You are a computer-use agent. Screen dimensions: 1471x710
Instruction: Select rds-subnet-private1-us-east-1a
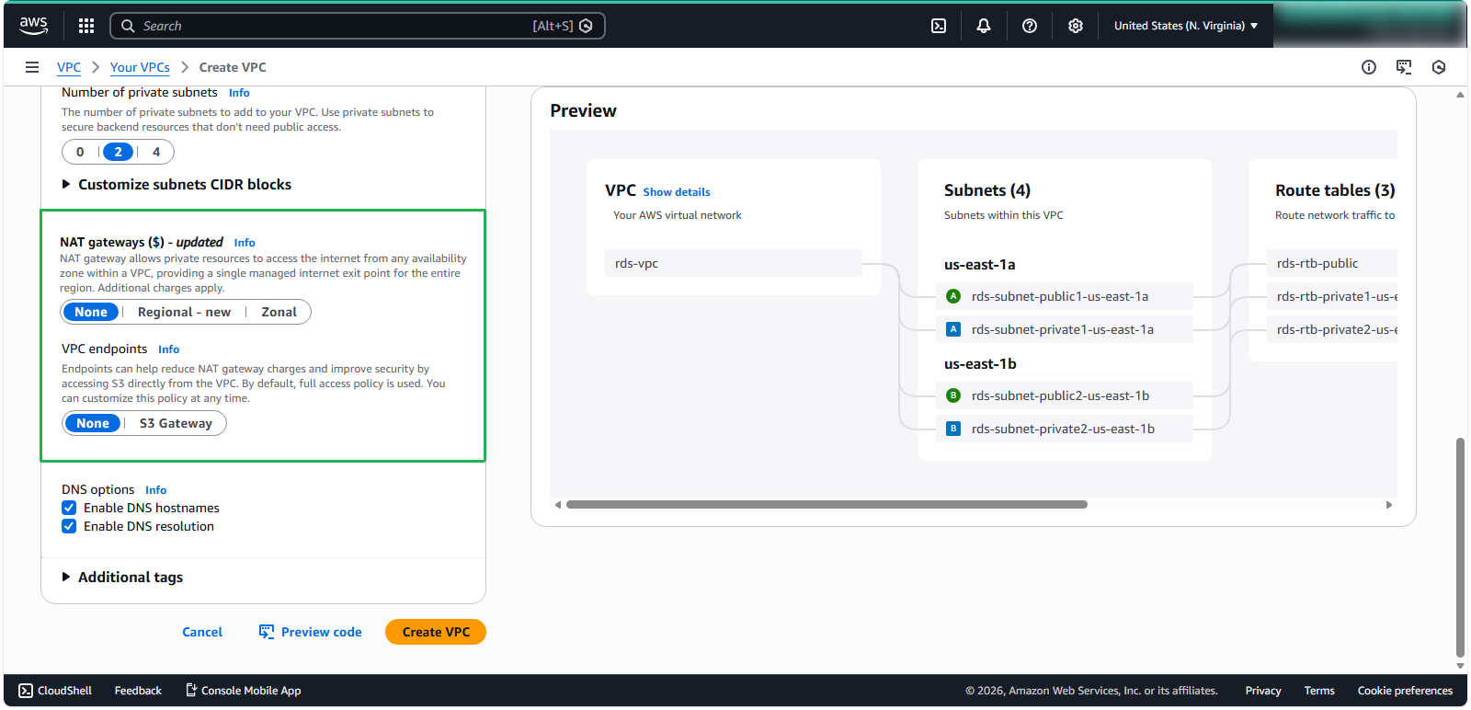1065,329
